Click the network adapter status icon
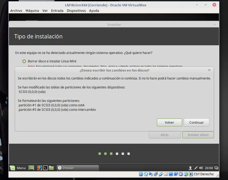Viewport: 228px width, 180px height. [156, 174]
